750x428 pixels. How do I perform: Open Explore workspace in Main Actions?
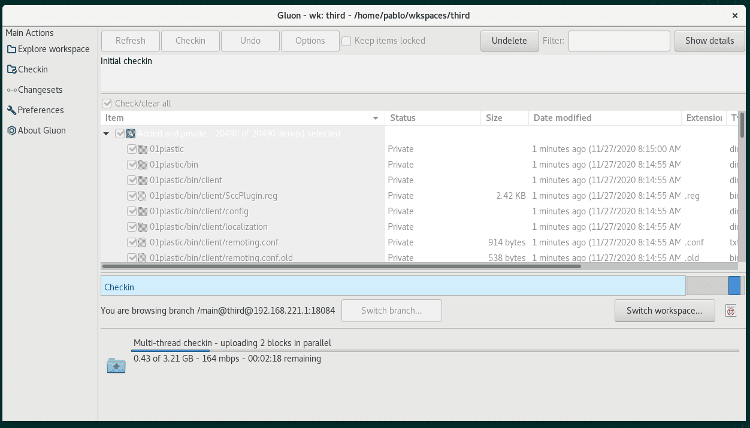[x=48, y=49]
